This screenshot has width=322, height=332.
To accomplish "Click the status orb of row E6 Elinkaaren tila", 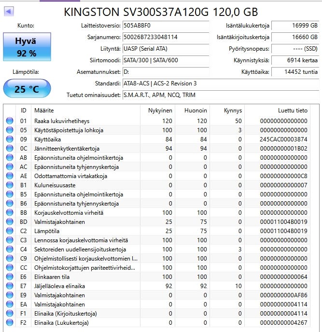I will pos(10,277).
